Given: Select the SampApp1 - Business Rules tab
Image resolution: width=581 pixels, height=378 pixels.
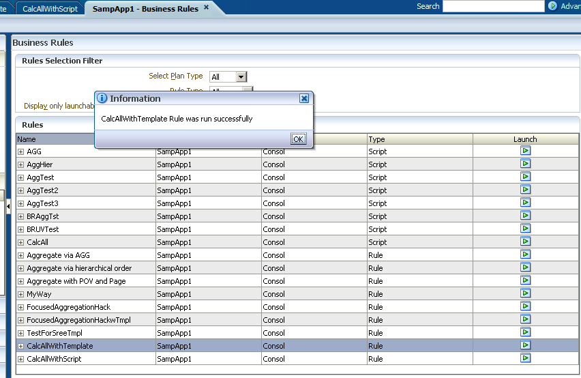Looking at the screenshot, I should pyautogui.click(x=145, y=8).
